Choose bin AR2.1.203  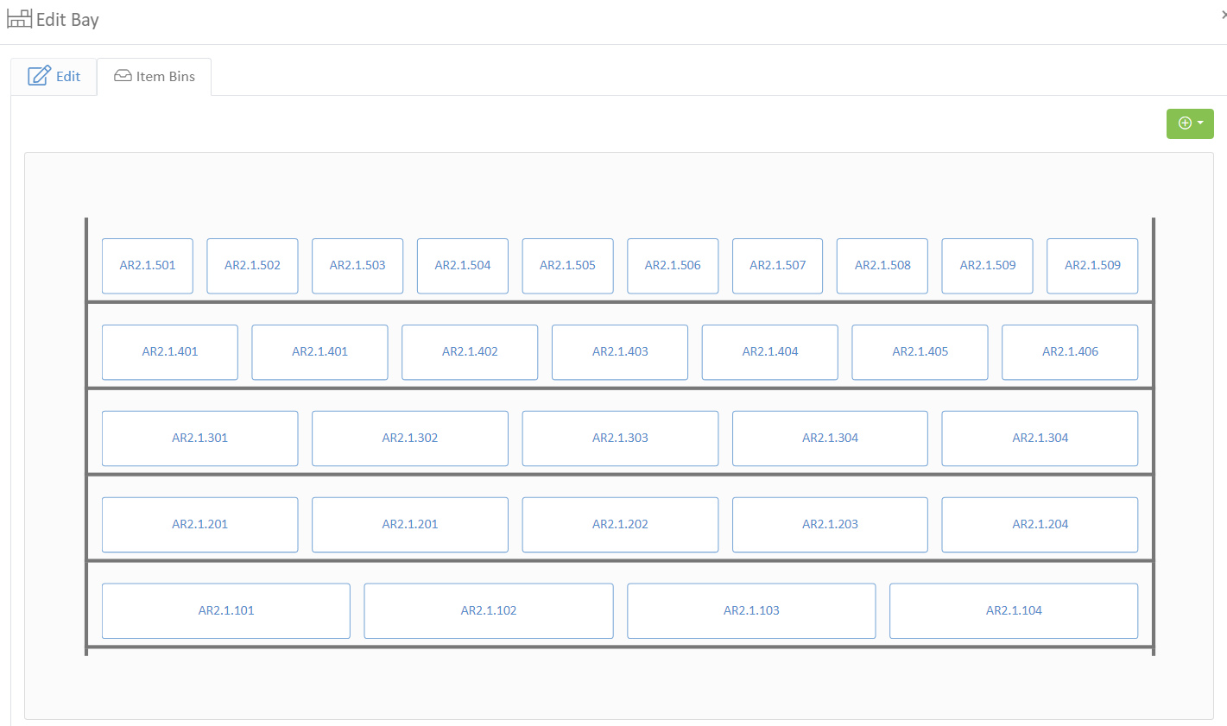click(x=830, y=525)
